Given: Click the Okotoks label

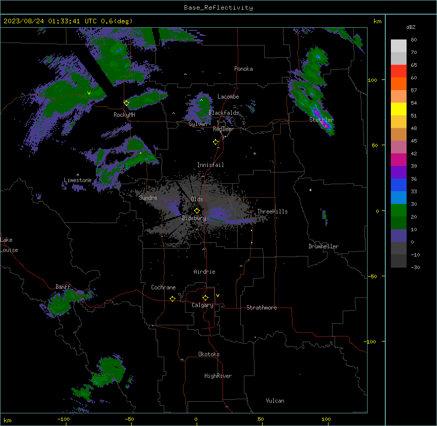Looking at the screenshot, I should (x=209, y=354).
